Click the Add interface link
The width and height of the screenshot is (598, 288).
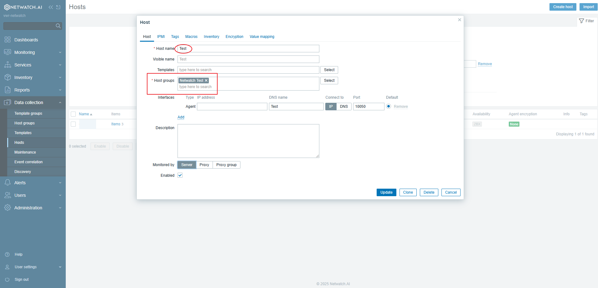[x=181, y=117]
